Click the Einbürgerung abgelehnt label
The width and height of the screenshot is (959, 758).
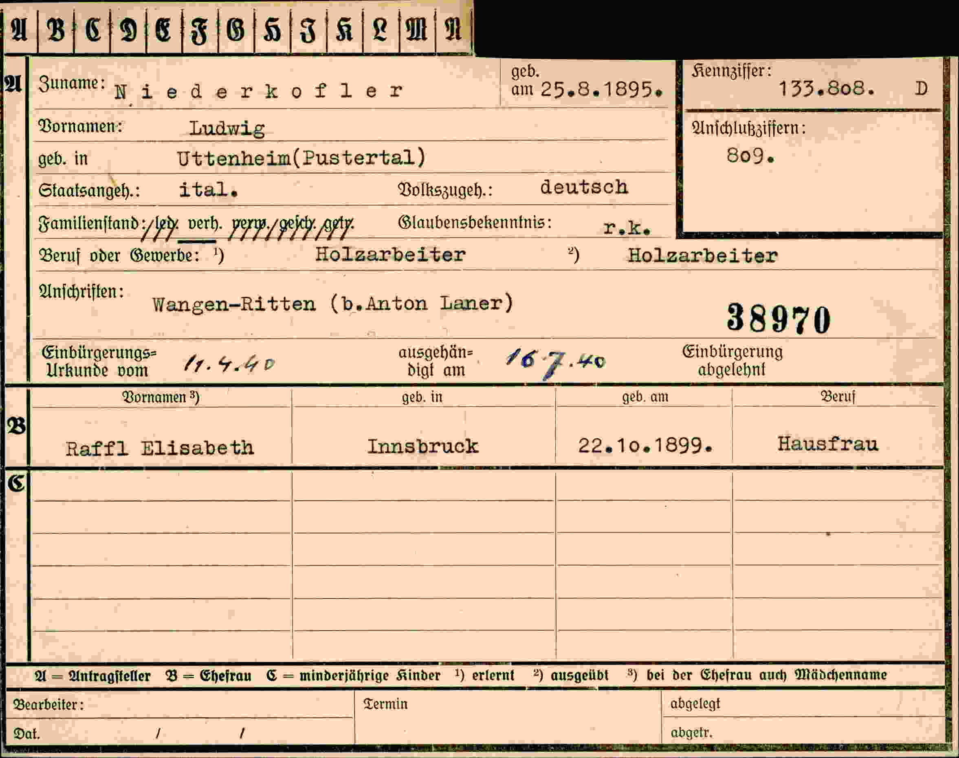tap(732, 360)
